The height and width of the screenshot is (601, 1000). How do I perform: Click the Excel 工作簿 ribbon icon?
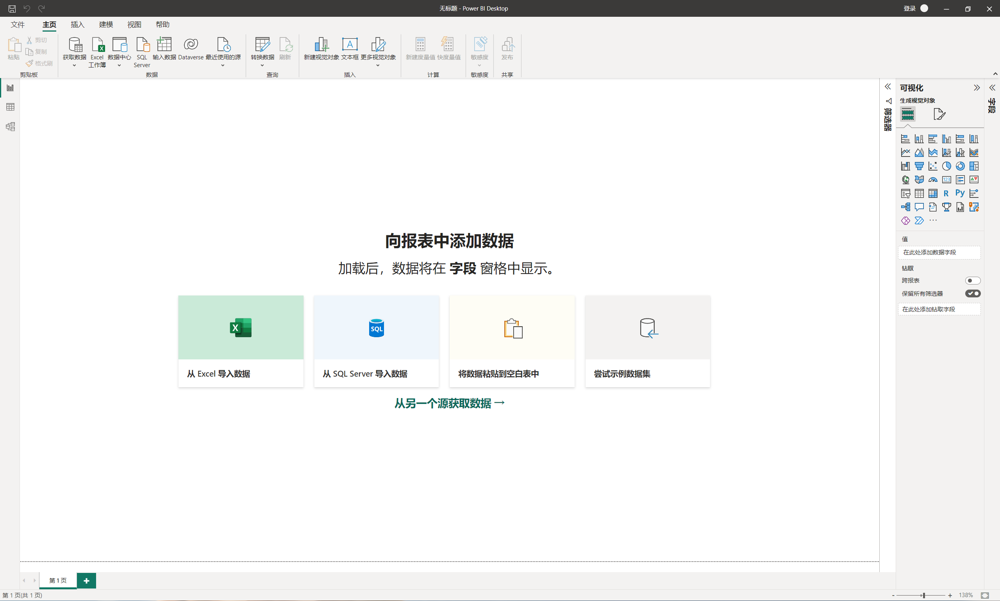click(97, 44)
